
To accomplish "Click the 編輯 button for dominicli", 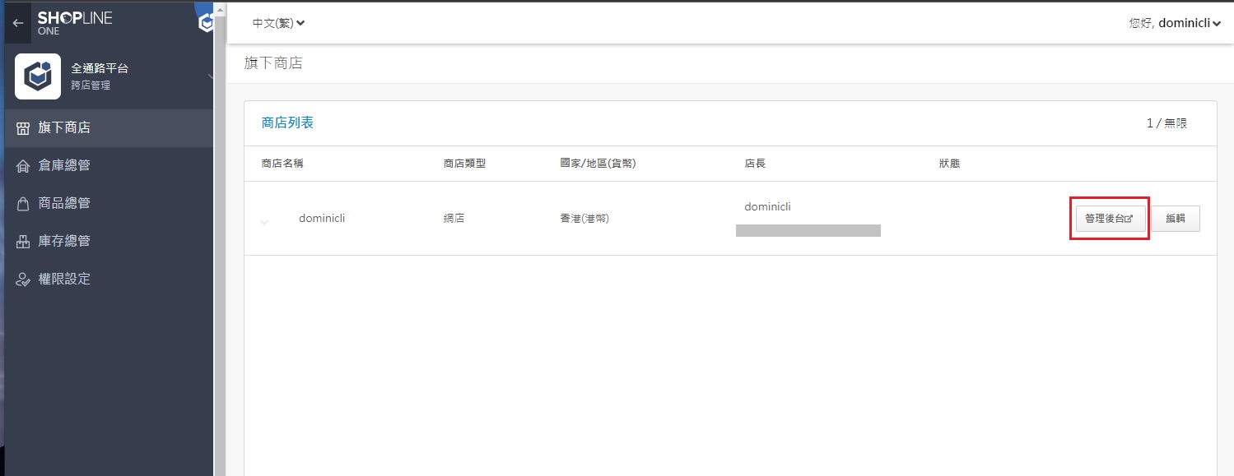I will (1176, 219).
